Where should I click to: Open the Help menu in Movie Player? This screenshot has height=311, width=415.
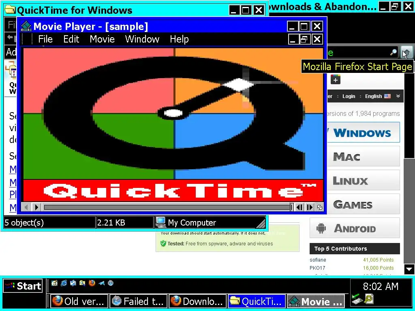pyautogui.click(x=179, y=39)
